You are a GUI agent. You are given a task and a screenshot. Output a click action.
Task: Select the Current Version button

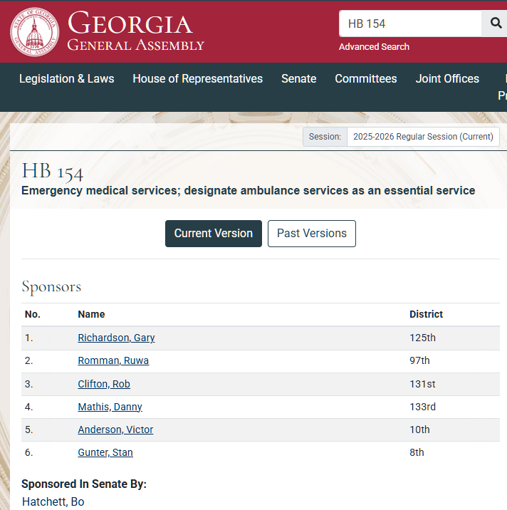coord(214,234)
